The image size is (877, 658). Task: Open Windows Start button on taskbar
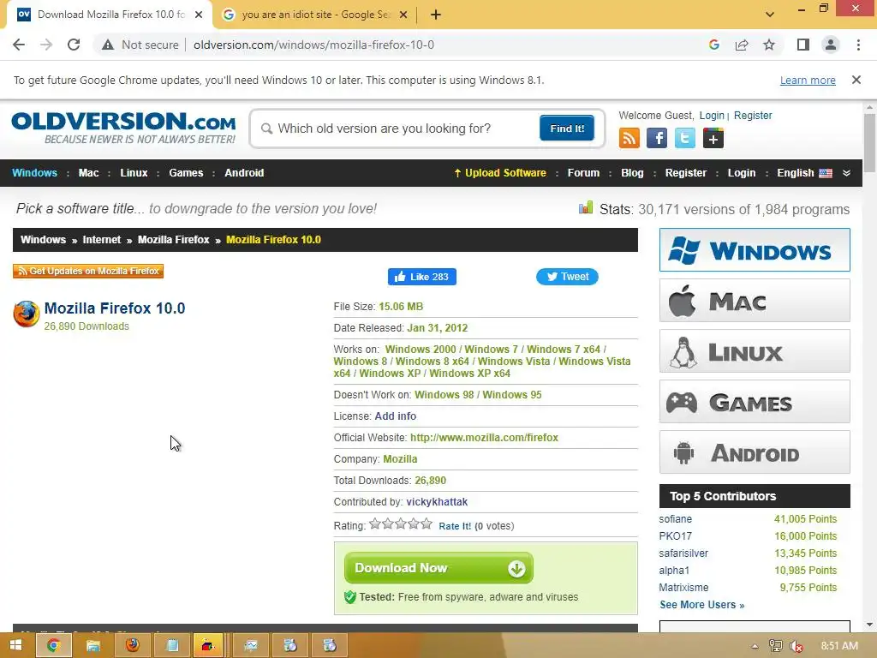coord(15,645)
